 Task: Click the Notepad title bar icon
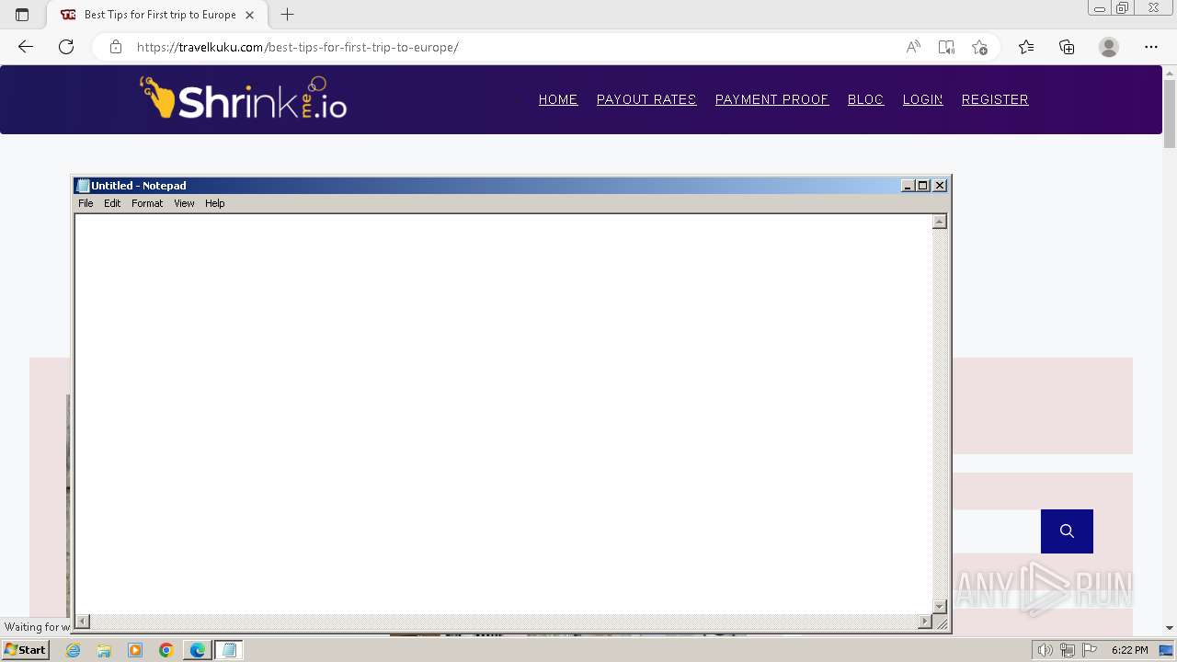[83, 186]
